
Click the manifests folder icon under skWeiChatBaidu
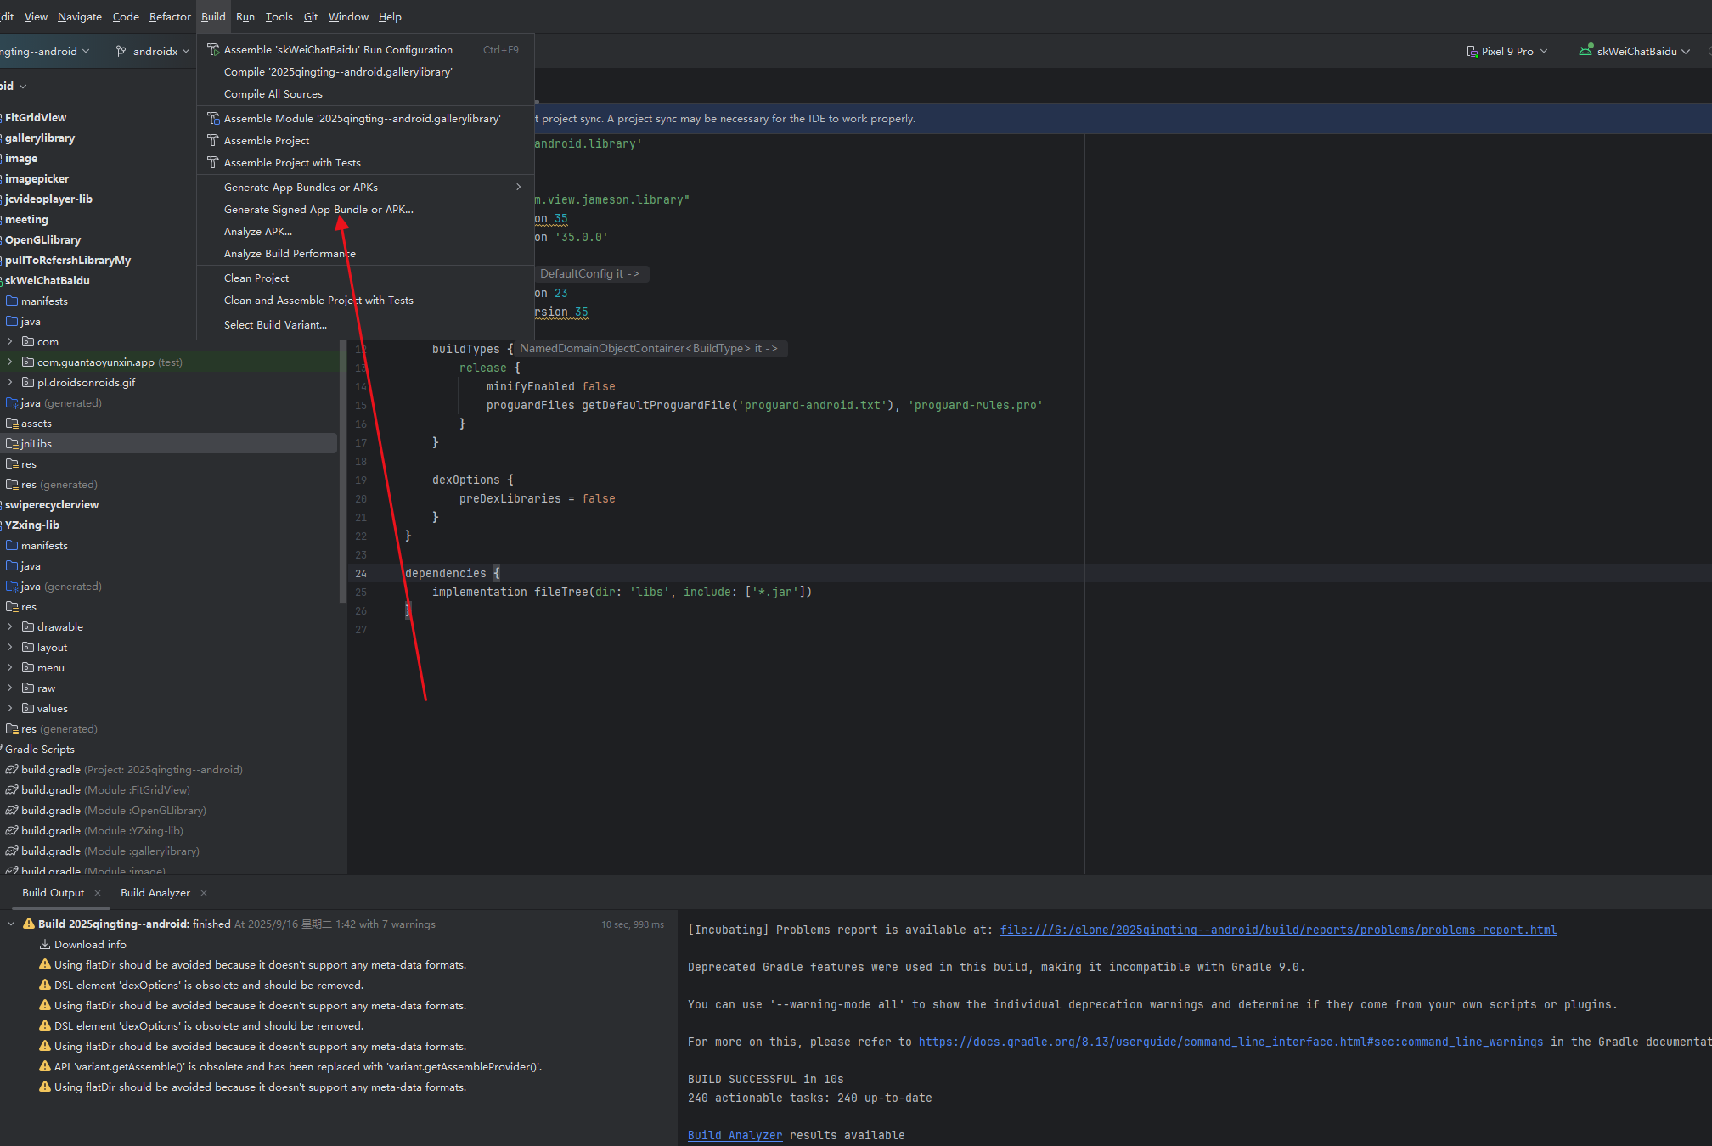pyautogui.click(x=12, y=301)
